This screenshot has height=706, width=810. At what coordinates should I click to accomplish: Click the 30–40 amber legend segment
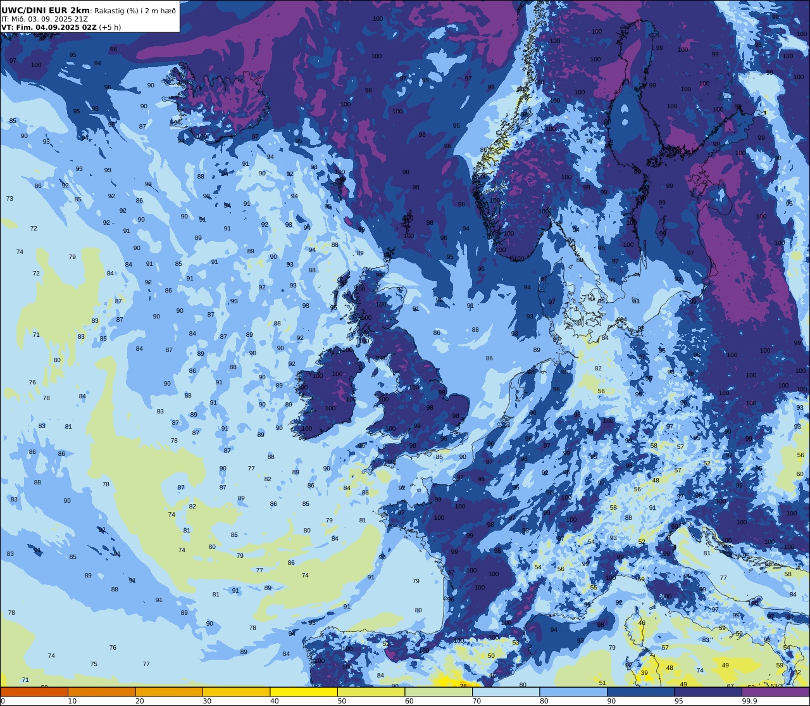(236, 691)
